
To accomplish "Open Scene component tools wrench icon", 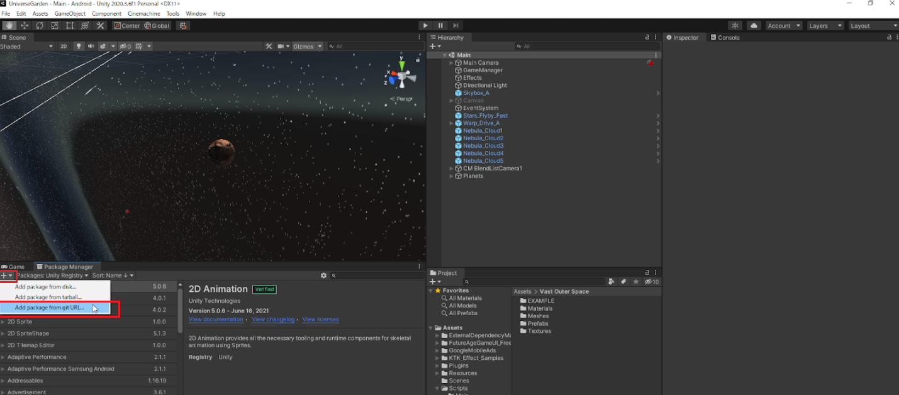I will [269, 47].
